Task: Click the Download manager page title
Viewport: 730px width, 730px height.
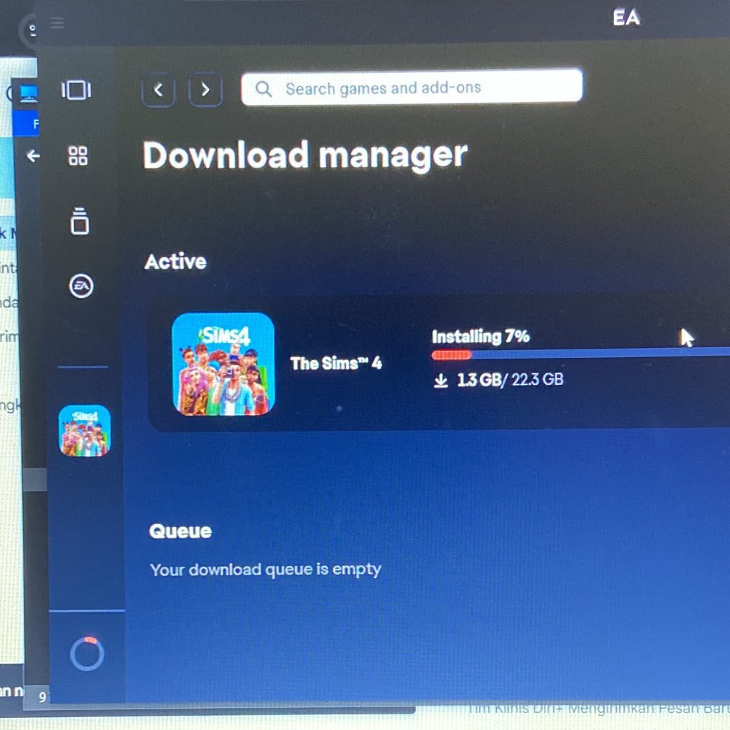Action: (305, 155)
